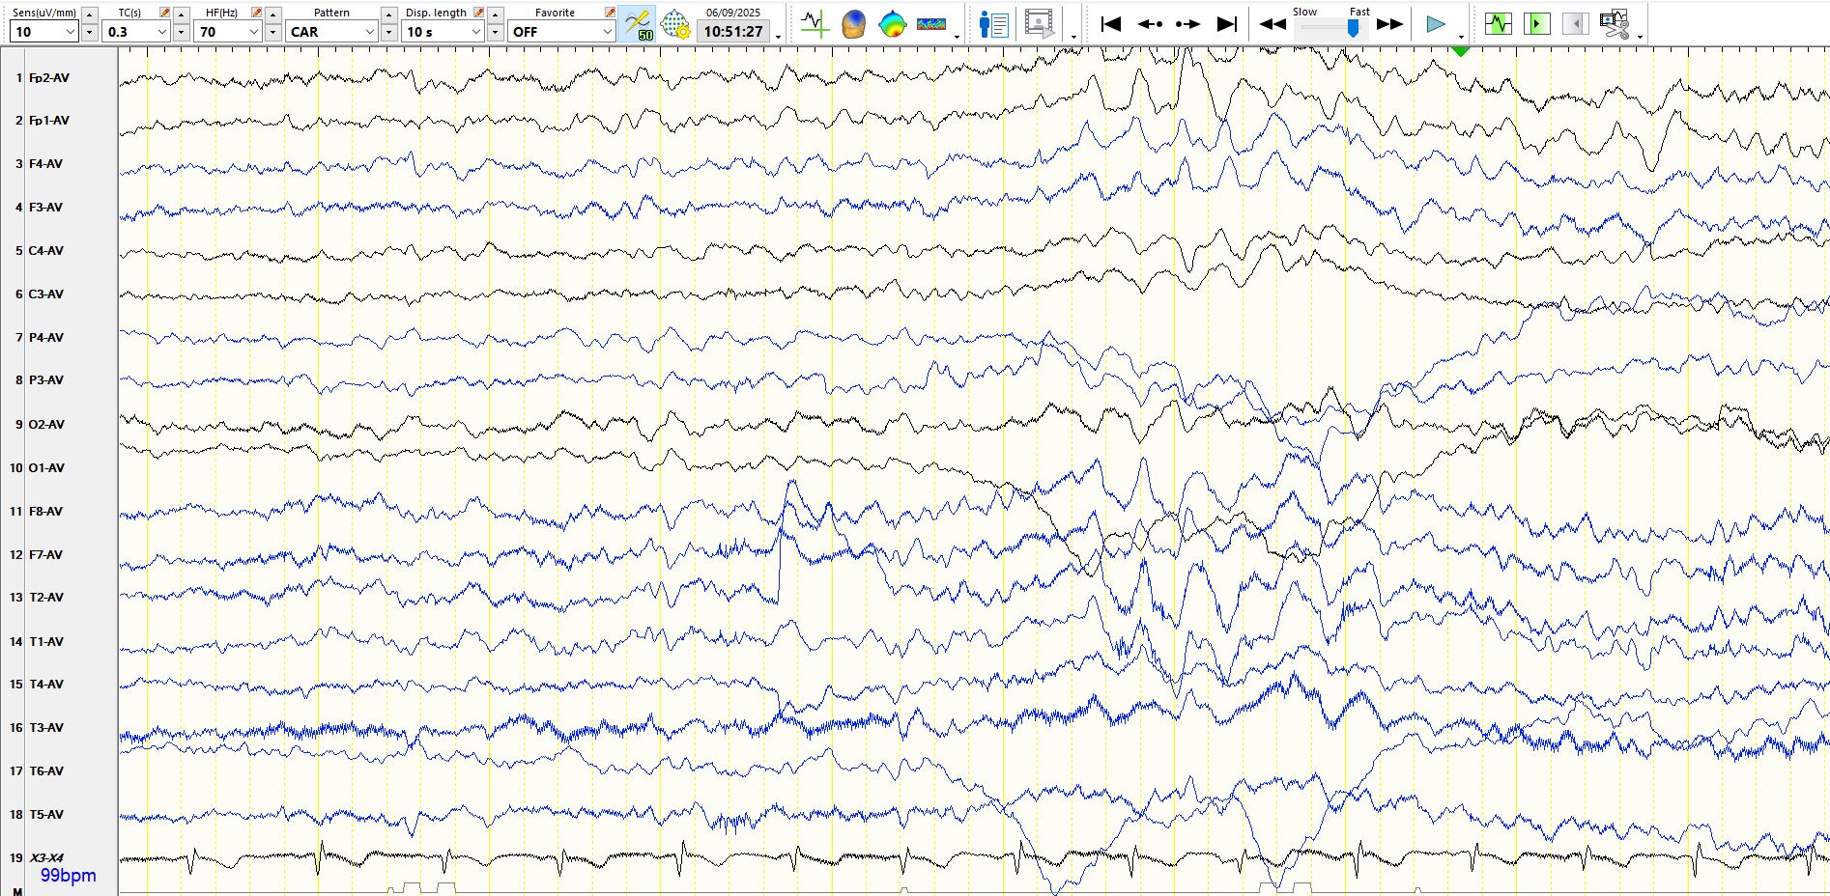The width and height of the screenshot is (1830, 896).
Task: Click the fast-forward double-arrow button
Action: 1389,24
